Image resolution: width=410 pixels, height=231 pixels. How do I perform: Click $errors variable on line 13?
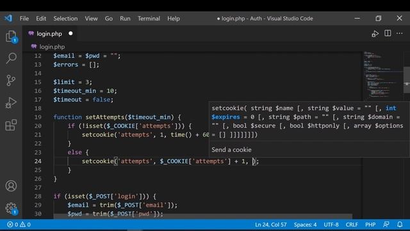coord(65,64)
